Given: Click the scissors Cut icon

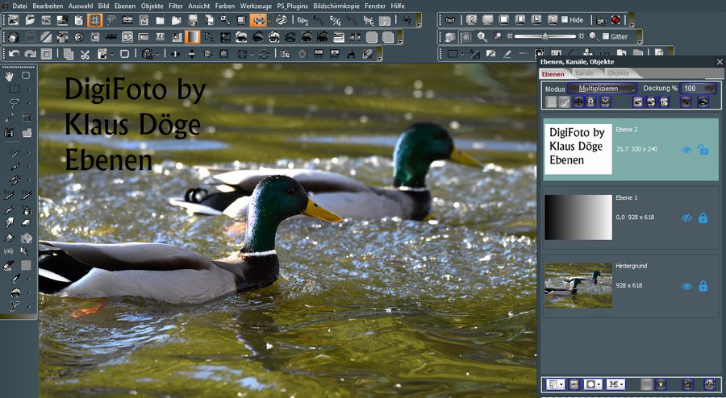Looking at the screenshot, I should click(83, 54).
